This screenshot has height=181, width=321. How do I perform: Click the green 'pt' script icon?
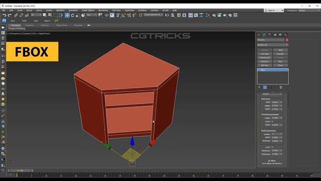click(x=57, y=21)
